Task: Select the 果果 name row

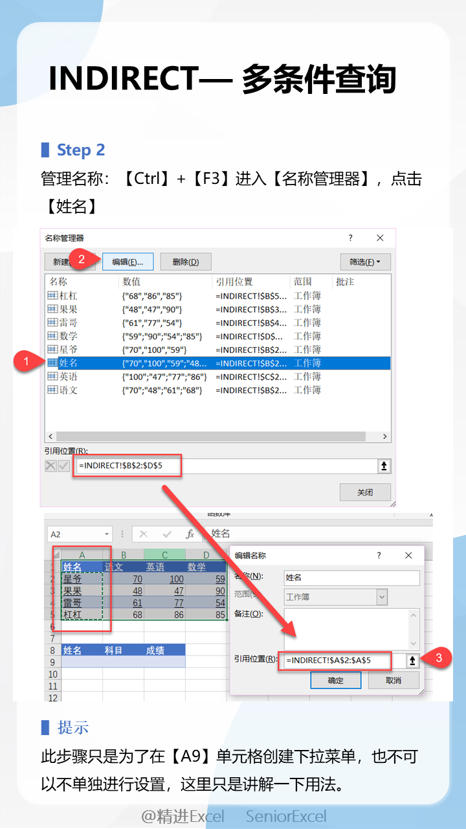Action: pos(217,309)
